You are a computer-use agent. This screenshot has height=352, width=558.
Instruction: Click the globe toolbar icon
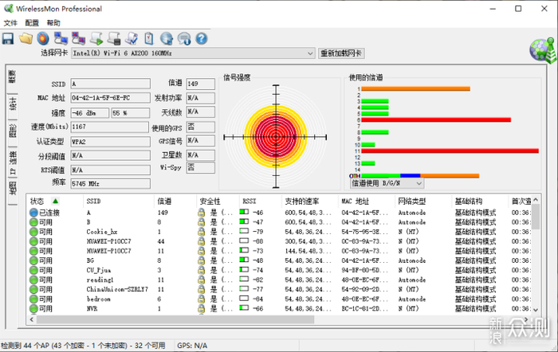click(167, 37)
